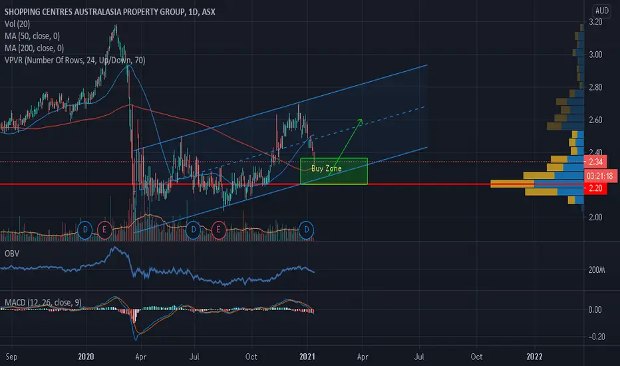Click the 03:21:18 countdown label
This screenshot has width=620, height=366.
(x=600, y=176)
